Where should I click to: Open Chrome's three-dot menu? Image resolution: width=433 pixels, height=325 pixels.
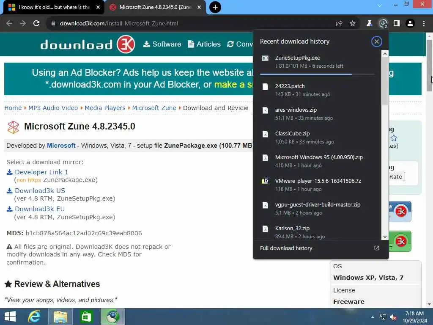pyautogui.click(x=424, y=24)
